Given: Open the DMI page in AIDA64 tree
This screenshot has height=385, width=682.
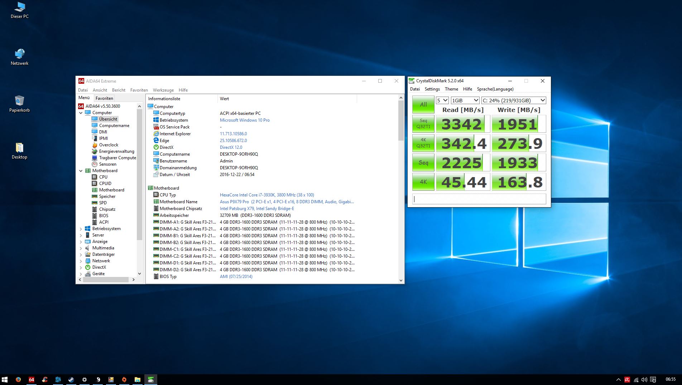Looking at the screenshot, I should coord(103,132).
